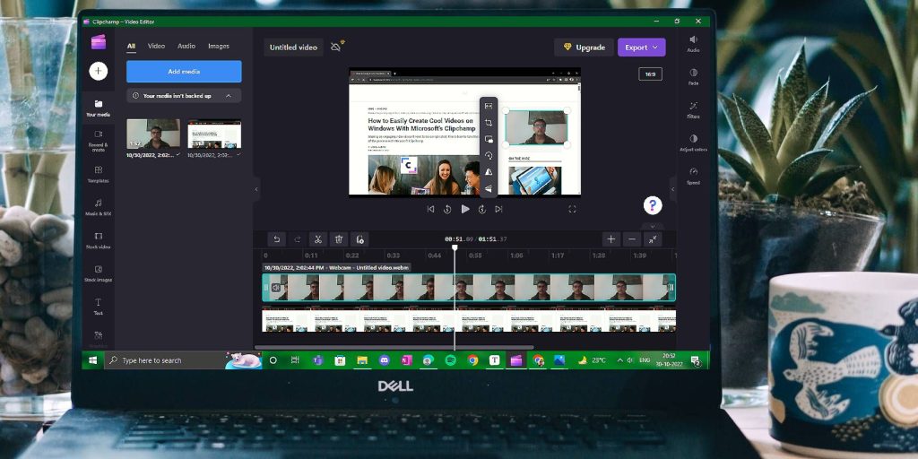Play the video preview
Viewport: 918px width, 459px height.
point(465,209)
